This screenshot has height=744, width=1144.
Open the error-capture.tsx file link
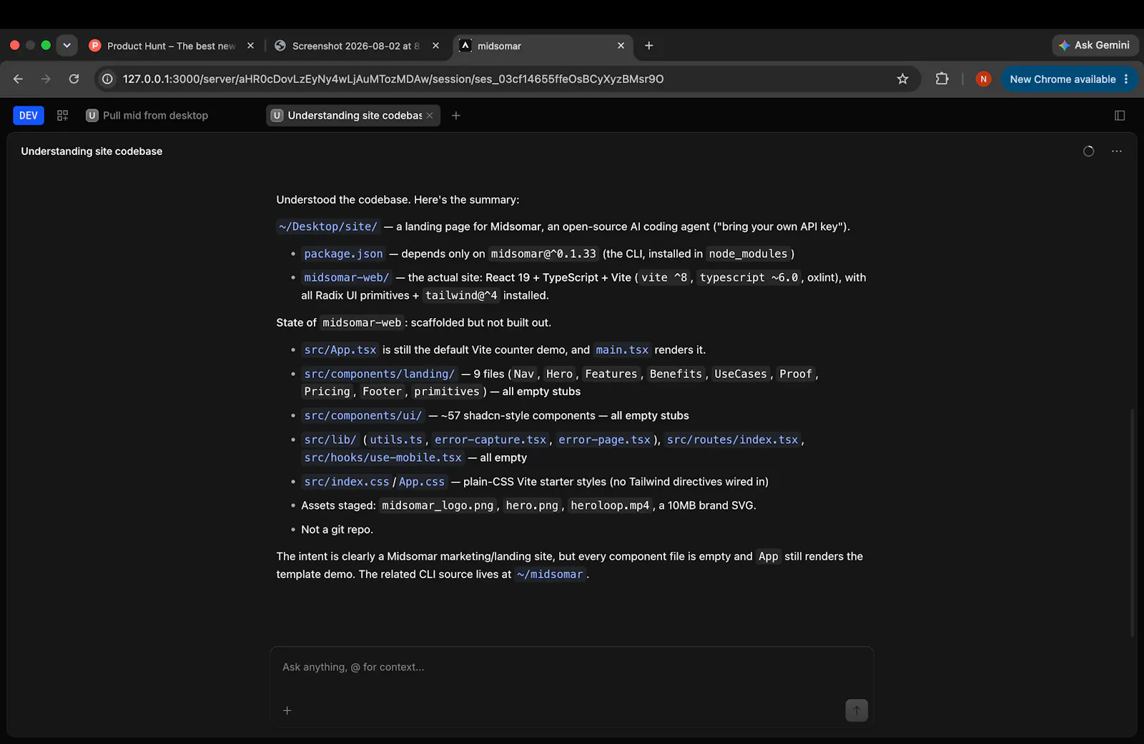coord(490,440)
